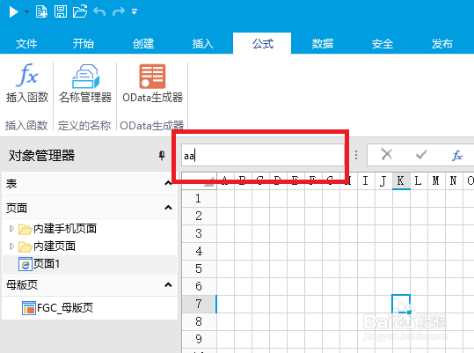The height and width of the screenshot is (353, 474).
Task: Select the 内建页面 folder
Action: [x=47, y=246]
